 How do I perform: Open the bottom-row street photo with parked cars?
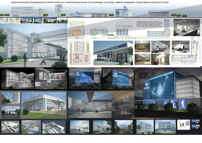point(124,127)
